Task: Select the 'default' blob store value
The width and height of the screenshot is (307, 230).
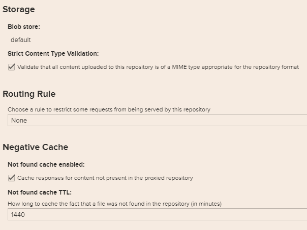Action: pyautogui.click(x=21, y=40)
